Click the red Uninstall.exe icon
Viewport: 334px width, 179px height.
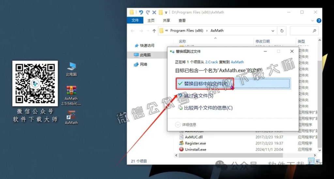tap(181, 149)
